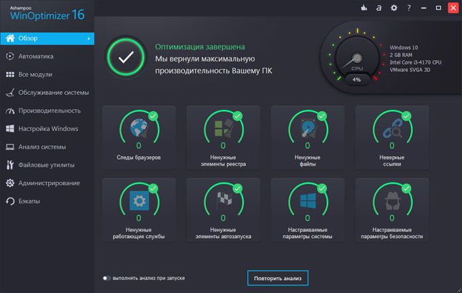Open Настраиваемые параметры системы Windows icon

[308, 201]
